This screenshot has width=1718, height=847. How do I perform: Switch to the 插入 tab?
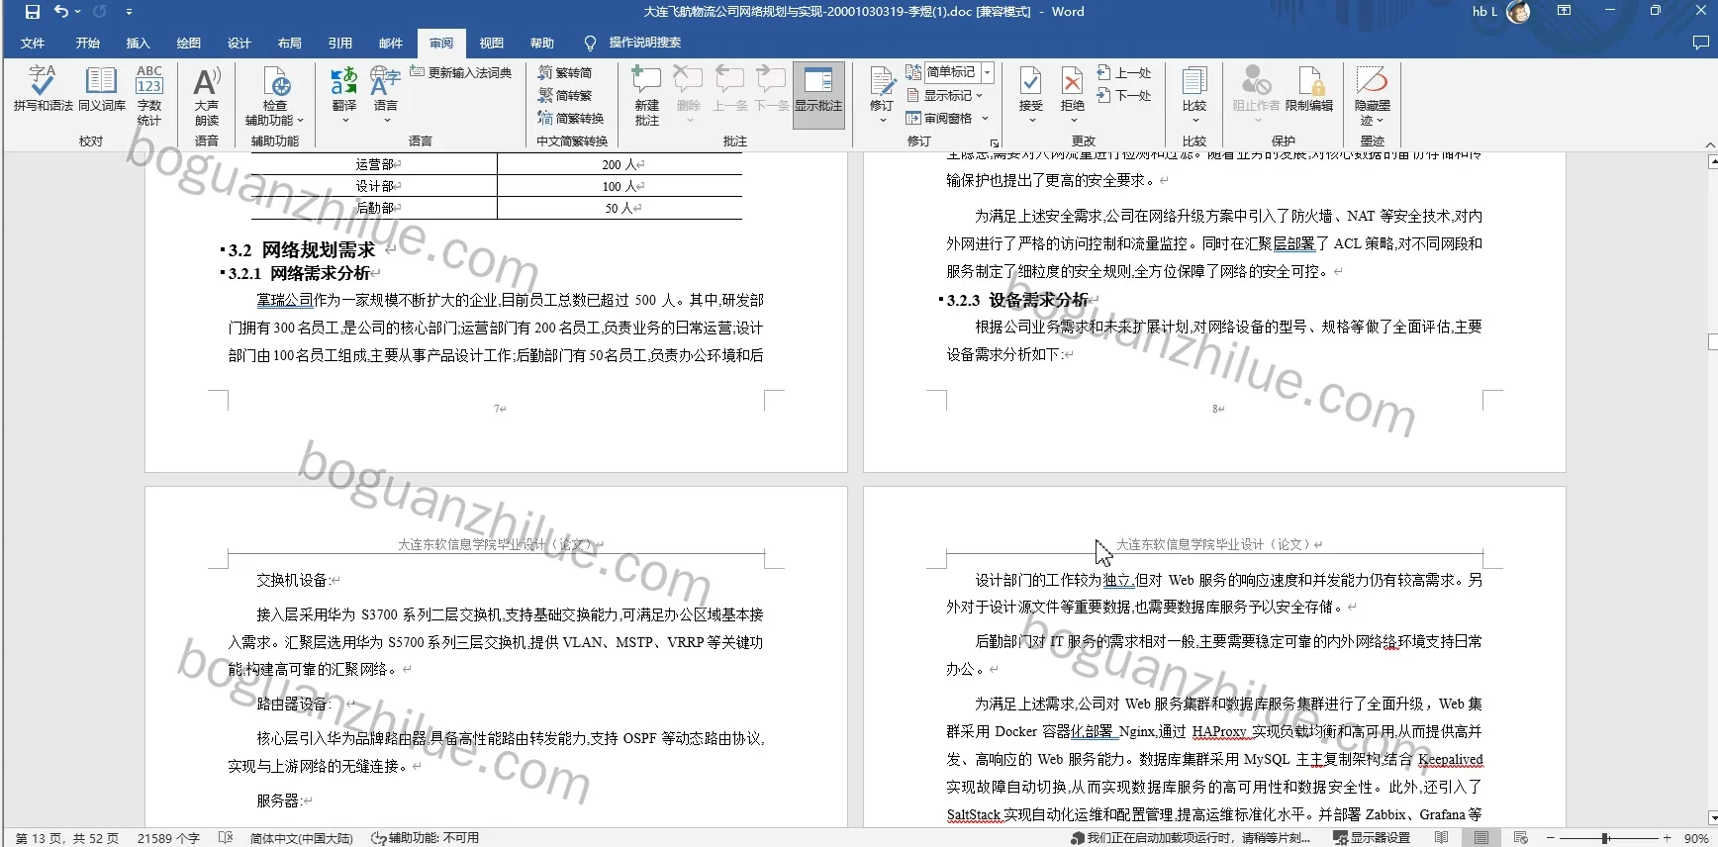[x=139, y=43]
